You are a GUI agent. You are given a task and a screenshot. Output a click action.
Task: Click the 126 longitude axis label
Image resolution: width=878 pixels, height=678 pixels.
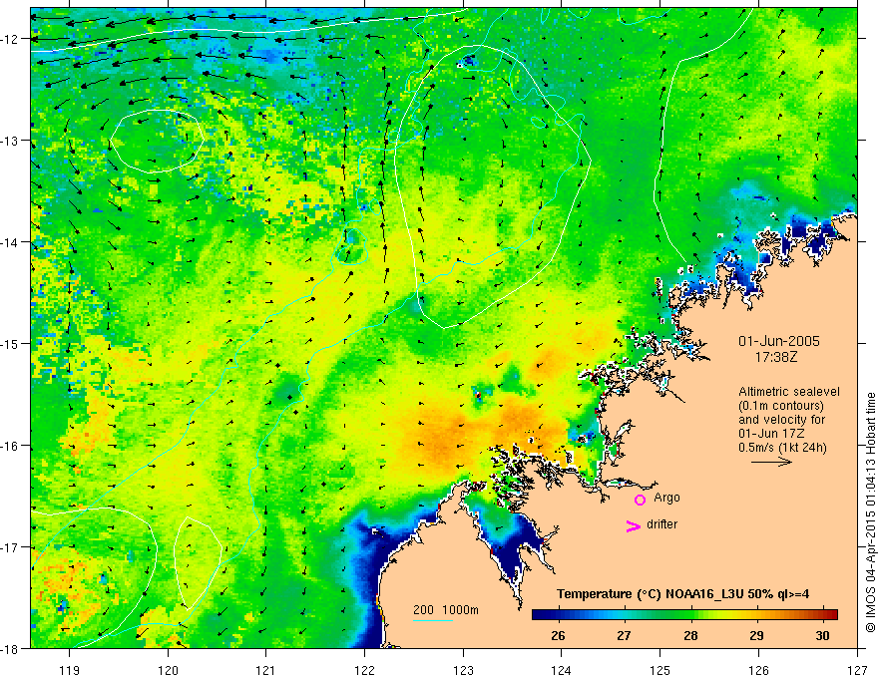pyautogui.click(x=758, y=670)
